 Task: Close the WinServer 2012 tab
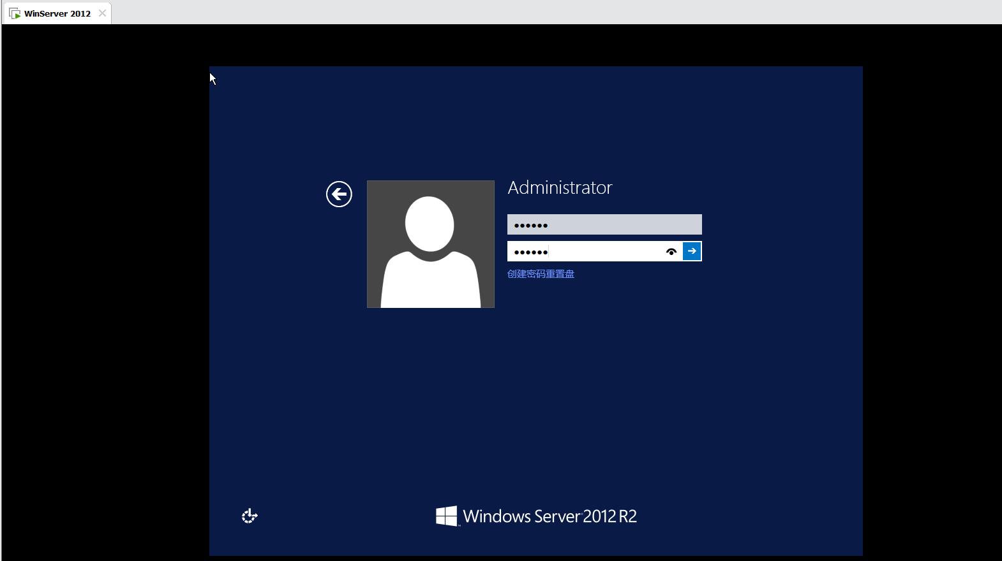tap(102, 13)
